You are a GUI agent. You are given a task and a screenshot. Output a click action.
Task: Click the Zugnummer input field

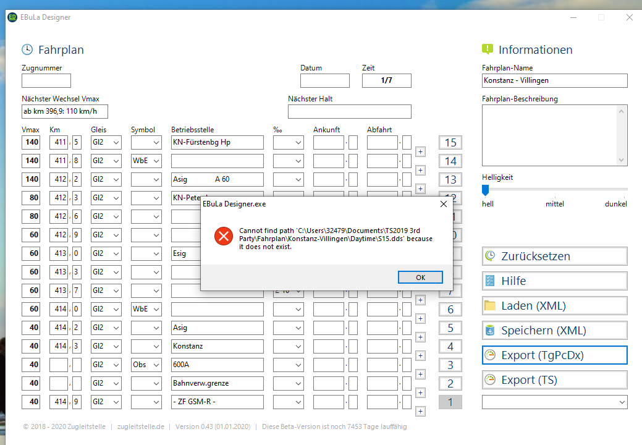pos(46,80)
